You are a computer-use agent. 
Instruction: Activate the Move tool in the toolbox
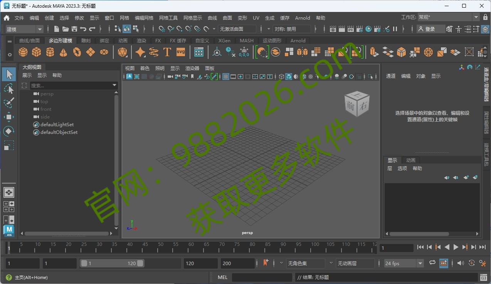9,117
